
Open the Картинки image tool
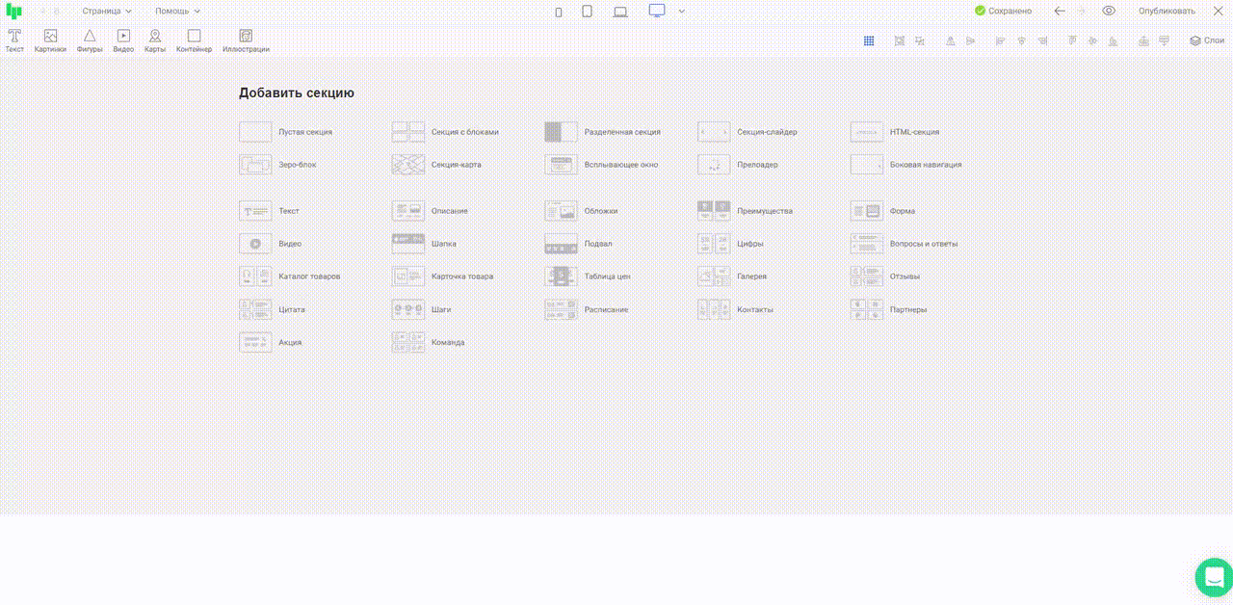50,39
